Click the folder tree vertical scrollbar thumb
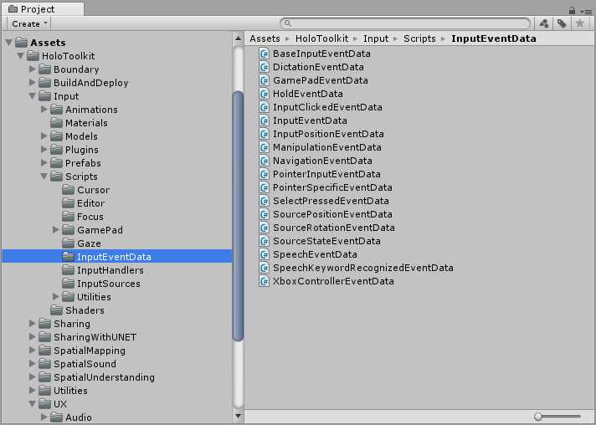The image size is (596, 425). click(x=238, y=216)
